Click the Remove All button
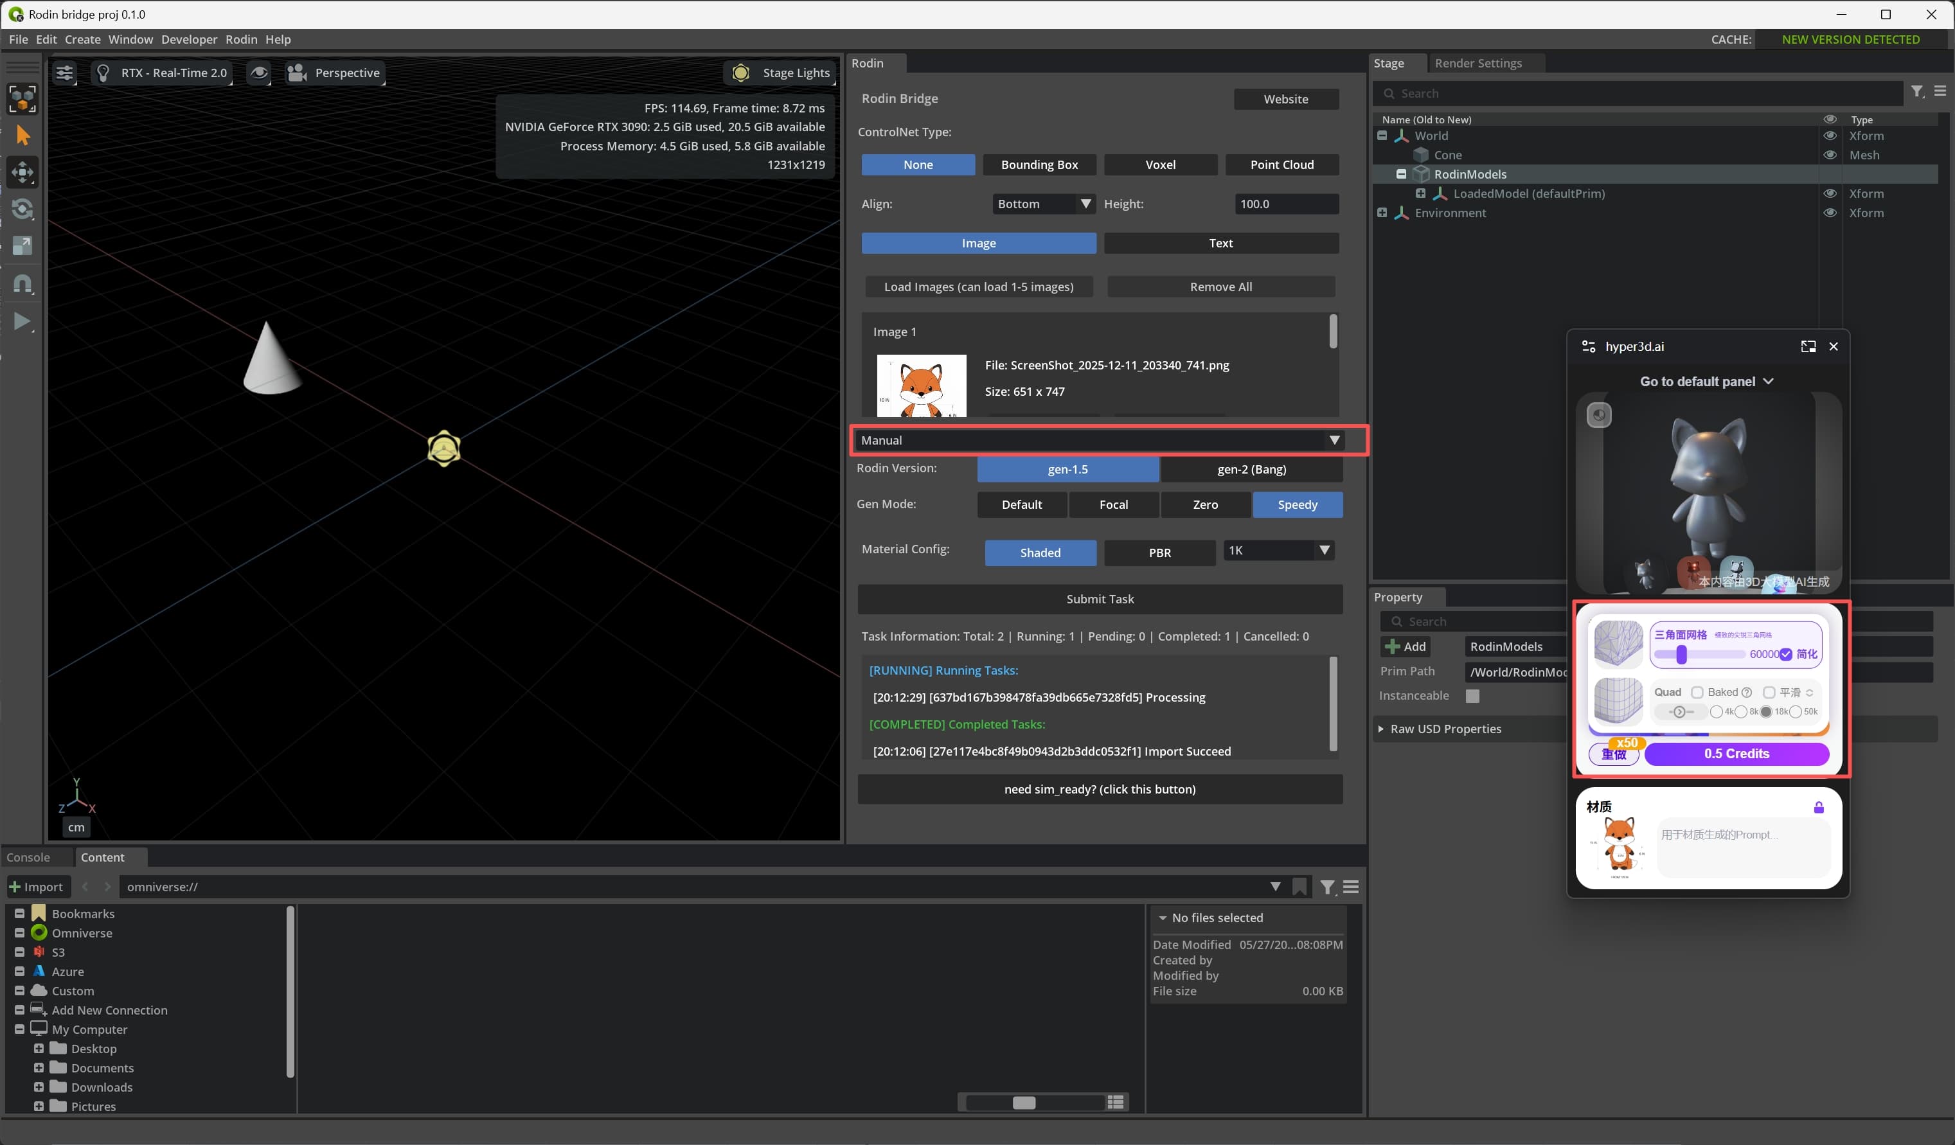The width and height of the screenshot is (1955, 1145). tap(1220, 287)
